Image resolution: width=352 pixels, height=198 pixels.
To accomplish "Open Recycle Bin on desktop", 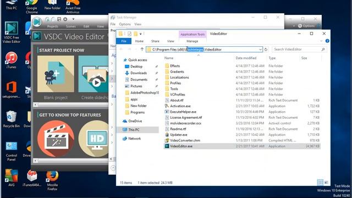I will (x=11, y=119).
